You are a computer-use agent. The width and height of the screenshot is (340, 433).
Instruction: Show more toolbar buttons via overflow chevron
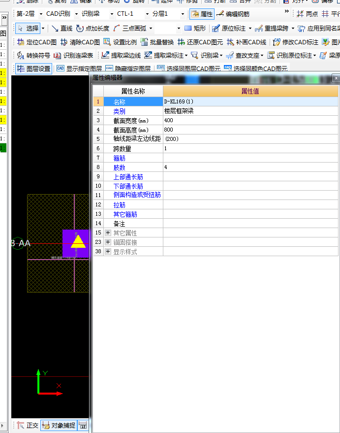(x=287, y=11)
